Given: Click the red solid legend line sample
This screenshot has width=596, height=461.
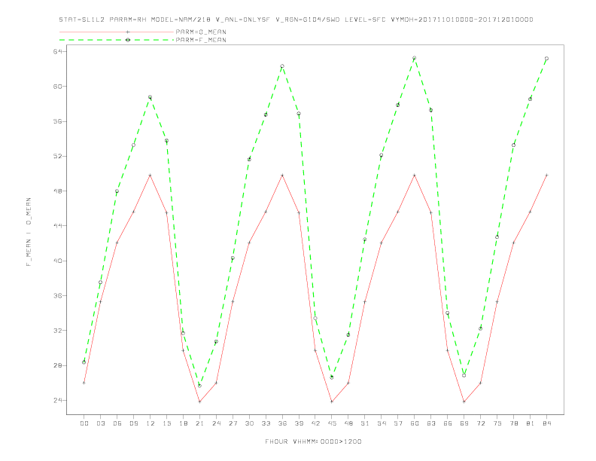Looking at the screenshot, I should [x=117, y=32].
